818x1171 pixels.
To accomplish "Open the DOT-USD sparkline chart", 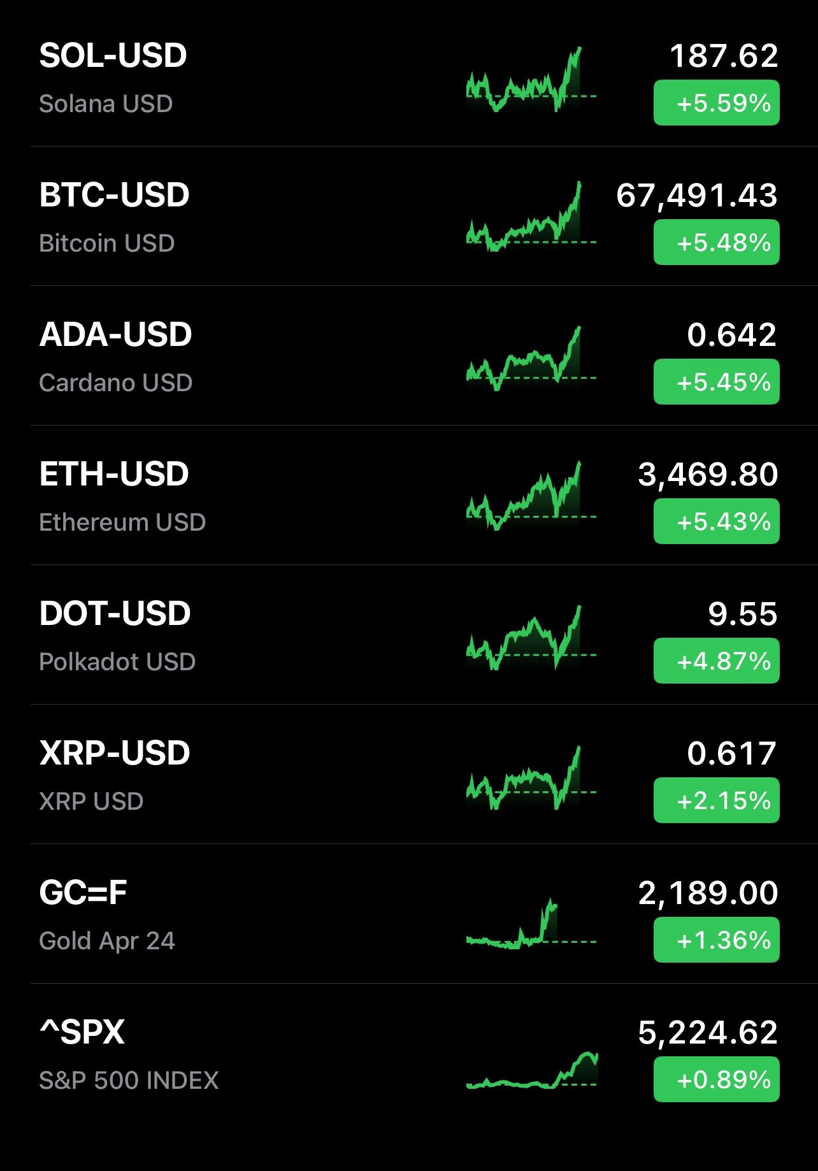I will pos(531,637).
